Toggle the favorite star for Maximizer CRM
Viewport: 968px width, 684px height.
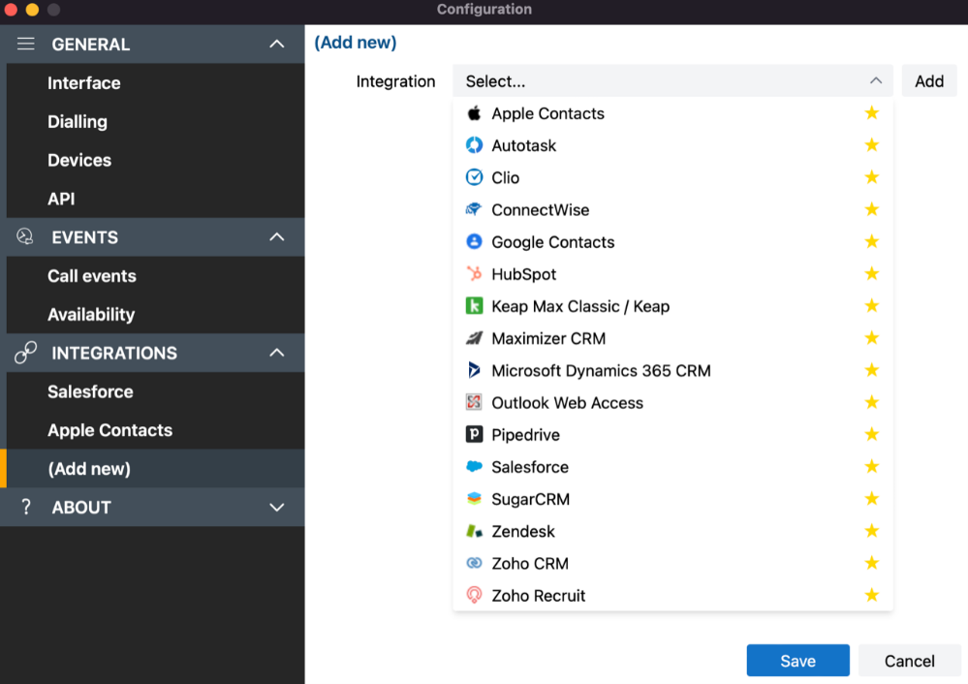872,338
